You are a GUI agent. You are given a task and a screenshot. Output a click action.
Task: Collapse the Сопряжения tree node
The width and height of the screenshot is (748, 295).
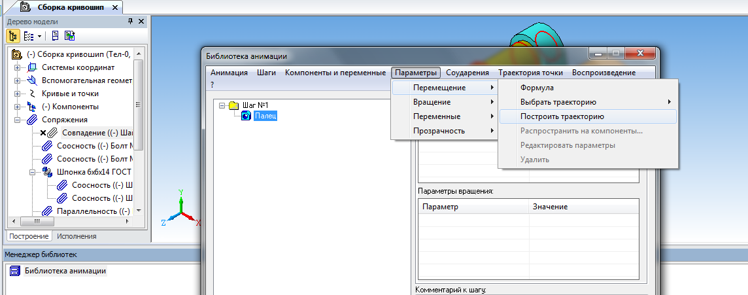(18, 120)
